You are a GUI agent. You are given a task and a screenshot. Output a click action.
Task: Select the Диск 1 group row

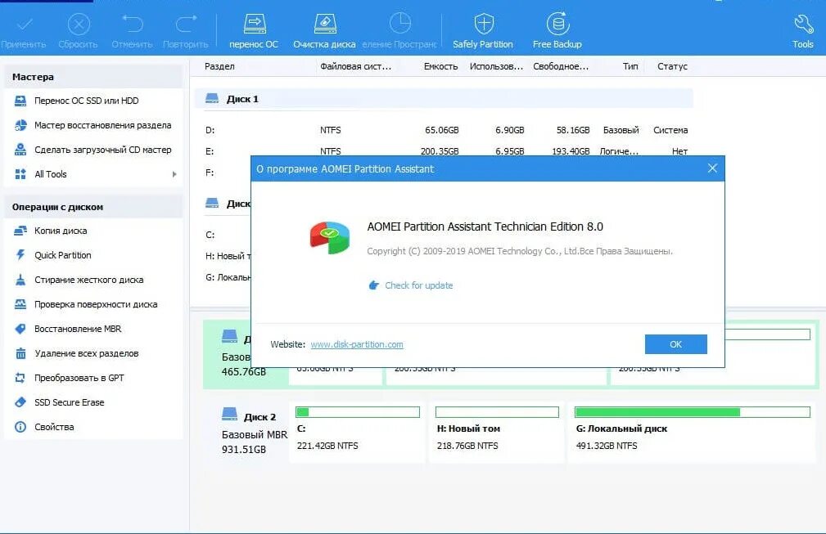444,99
